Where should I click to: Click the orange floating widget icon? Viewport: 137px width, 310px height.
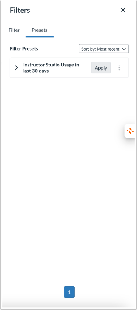pyautogui.click(x=130, y=131)
